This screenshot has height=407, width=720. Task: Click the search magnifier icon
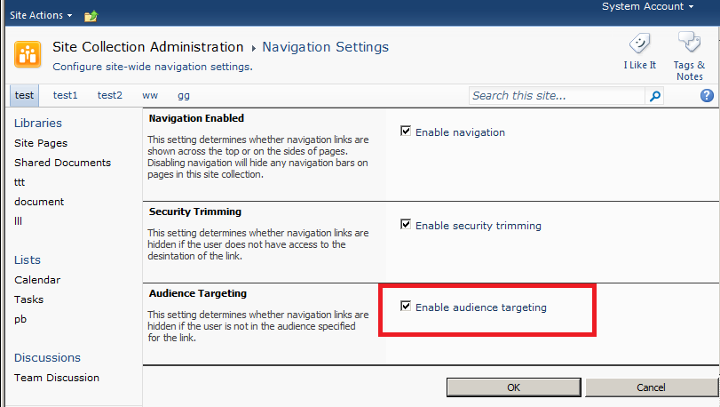[x=655, y=96]
